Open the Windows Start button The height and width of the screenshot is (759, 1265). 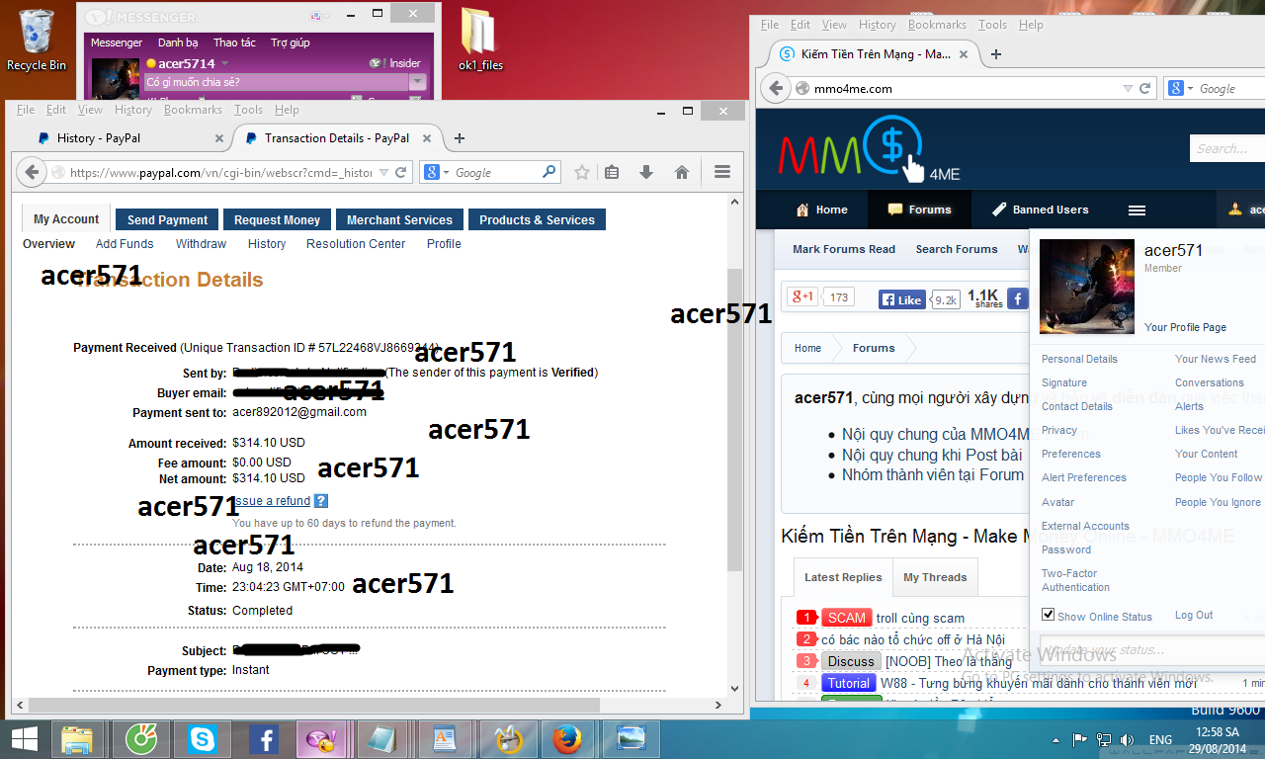25,738
